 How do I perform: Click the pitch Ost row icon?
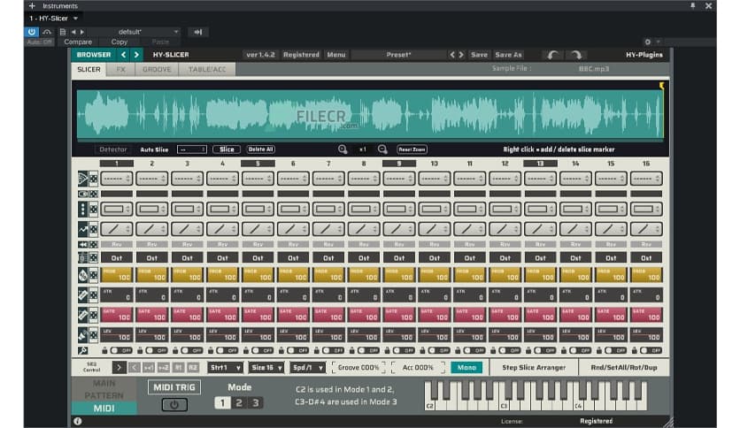pyautogui.click(x=83, y=258)
